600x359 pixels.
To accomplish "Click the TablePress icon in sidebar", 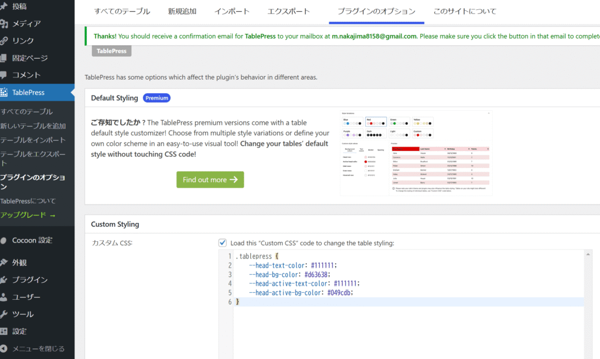I will click(x=4, y=93).
